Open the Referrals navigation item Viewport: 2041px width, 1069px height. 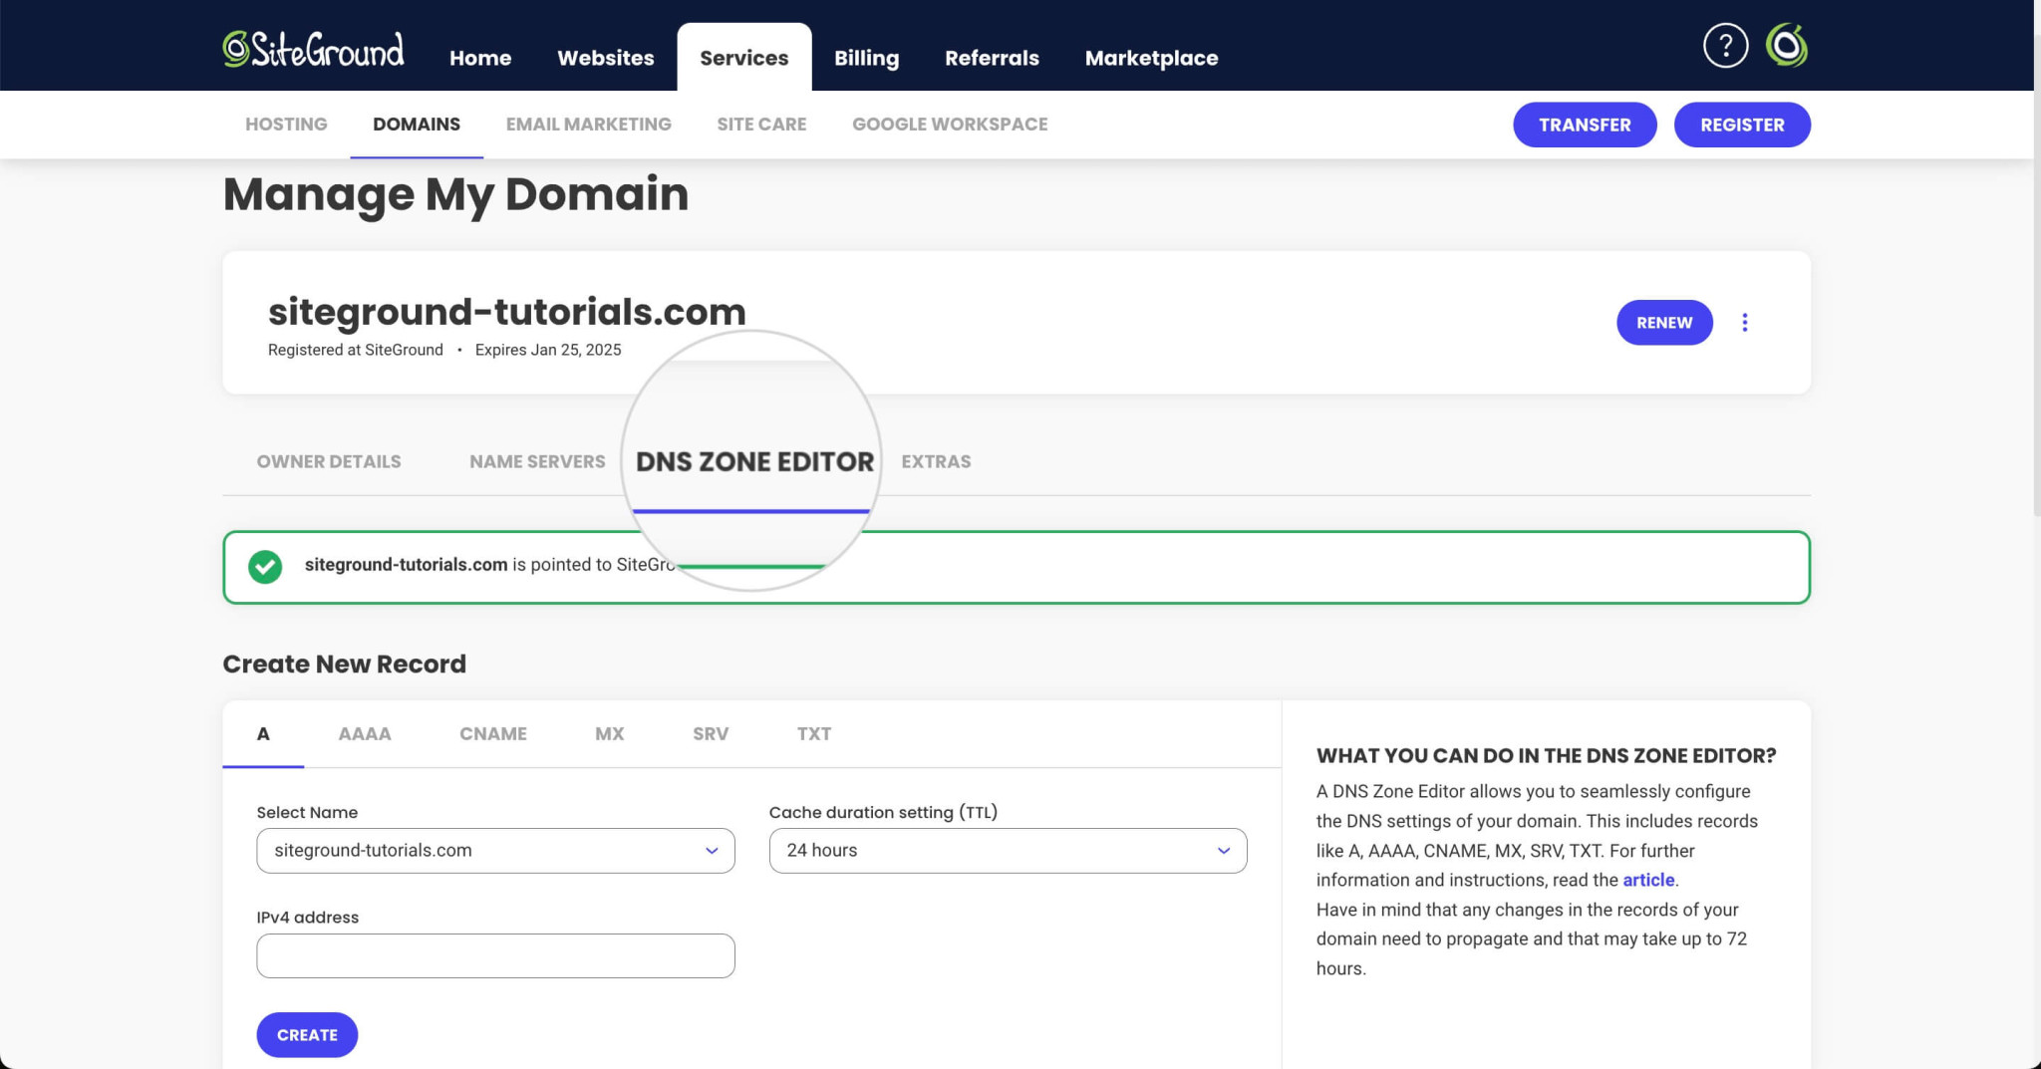(x=992, y=58)
